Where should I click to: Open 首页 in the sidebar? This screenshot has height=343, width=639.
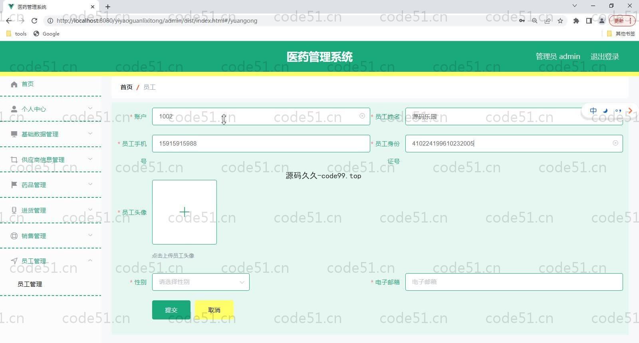pyautogui.click(x=28, y=84)
